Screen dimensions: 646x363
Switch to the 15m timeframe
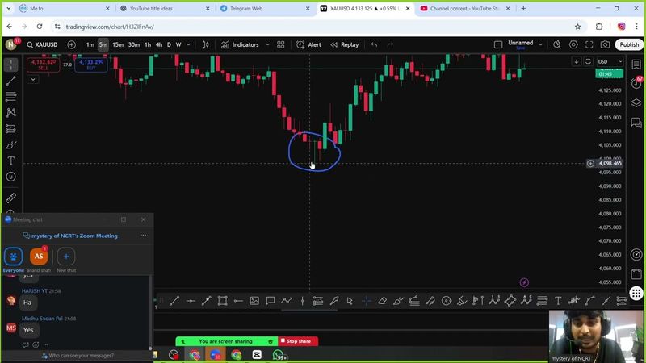pyautogui.click(x=118, y=45)
